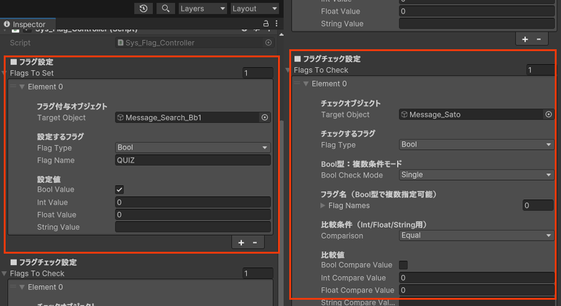Open the Bool Check Mode dropdown
Screen dimensions: 561x306
point(476,175)
